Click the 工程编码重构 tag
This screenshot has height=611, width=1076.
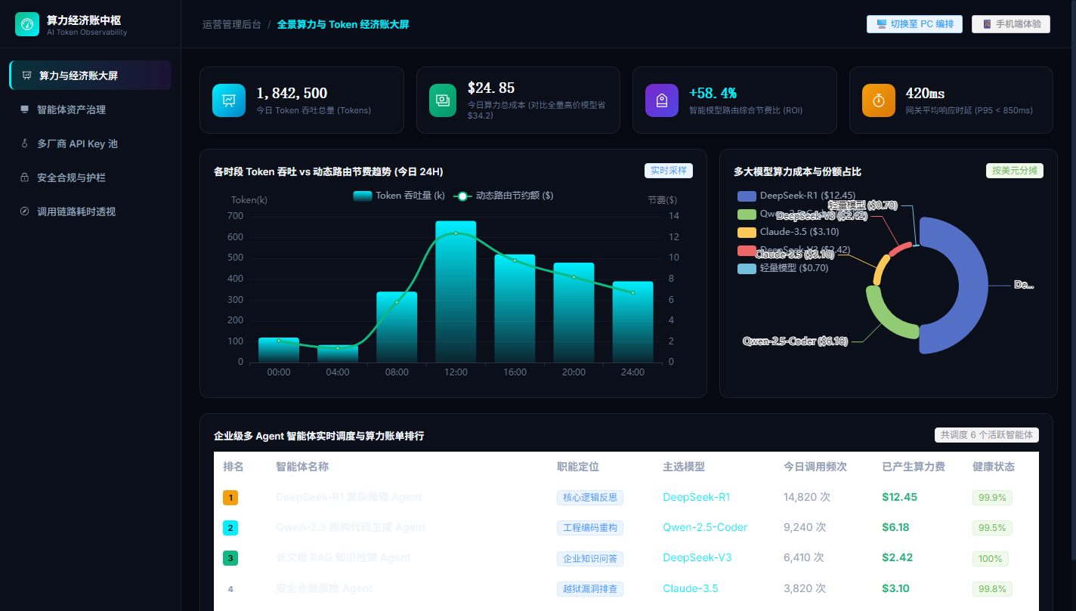[x=590, y=528]
